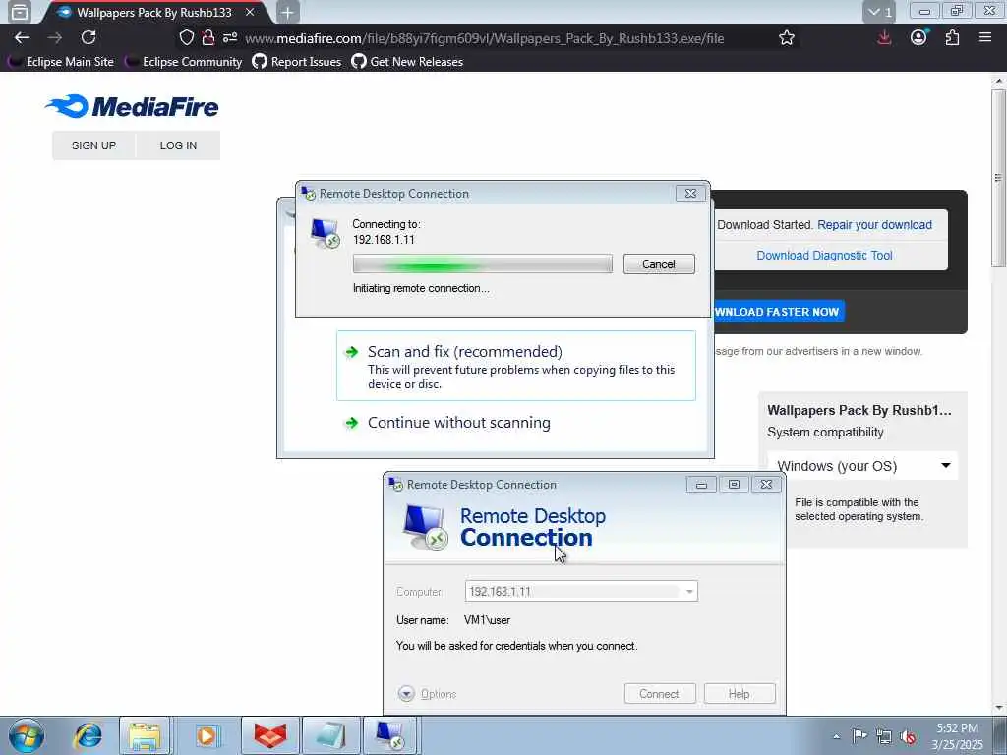The height and width of the screenshot is (755, 1007).
Task: Click Repair your download link
Action: [874, 225]
